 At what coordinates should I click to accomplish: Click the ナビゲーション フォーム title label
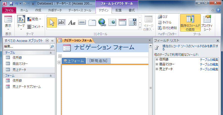click(x=104, y=47)
